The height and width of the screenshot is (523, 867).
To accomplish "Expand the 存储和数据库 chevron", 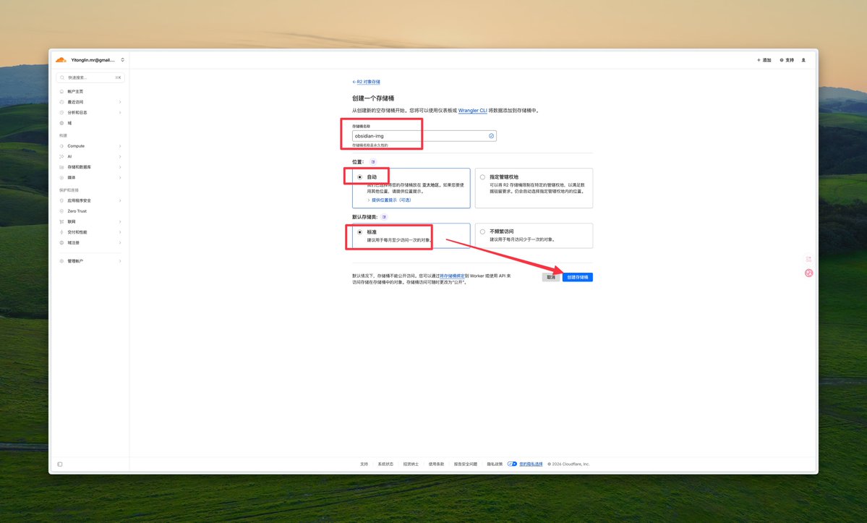I will 120,167.
